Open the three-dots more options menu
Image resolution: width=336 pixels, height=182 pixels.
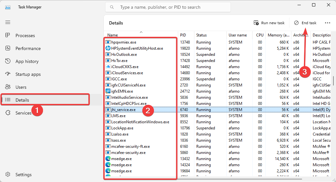point(328,23)
